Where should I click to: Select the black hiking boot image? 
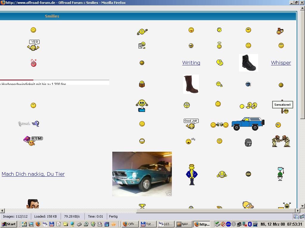click(248, 63)
